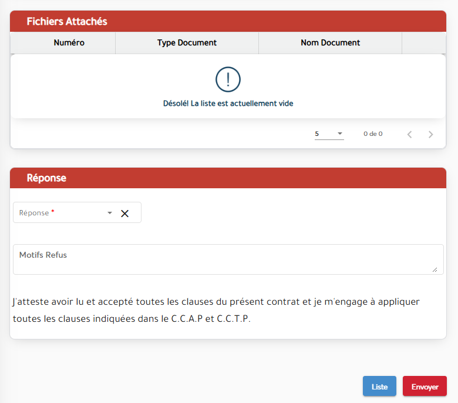The width and height of the screenshot is (458, 403).
Task: Click the Type Document column header
Action: pos(187,43)
